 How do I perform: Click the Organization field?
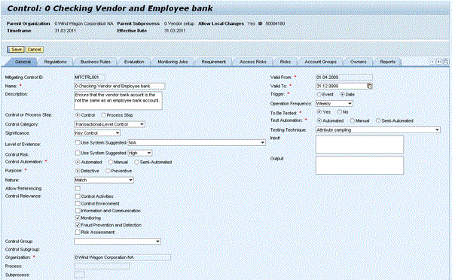tap(122, 257)
